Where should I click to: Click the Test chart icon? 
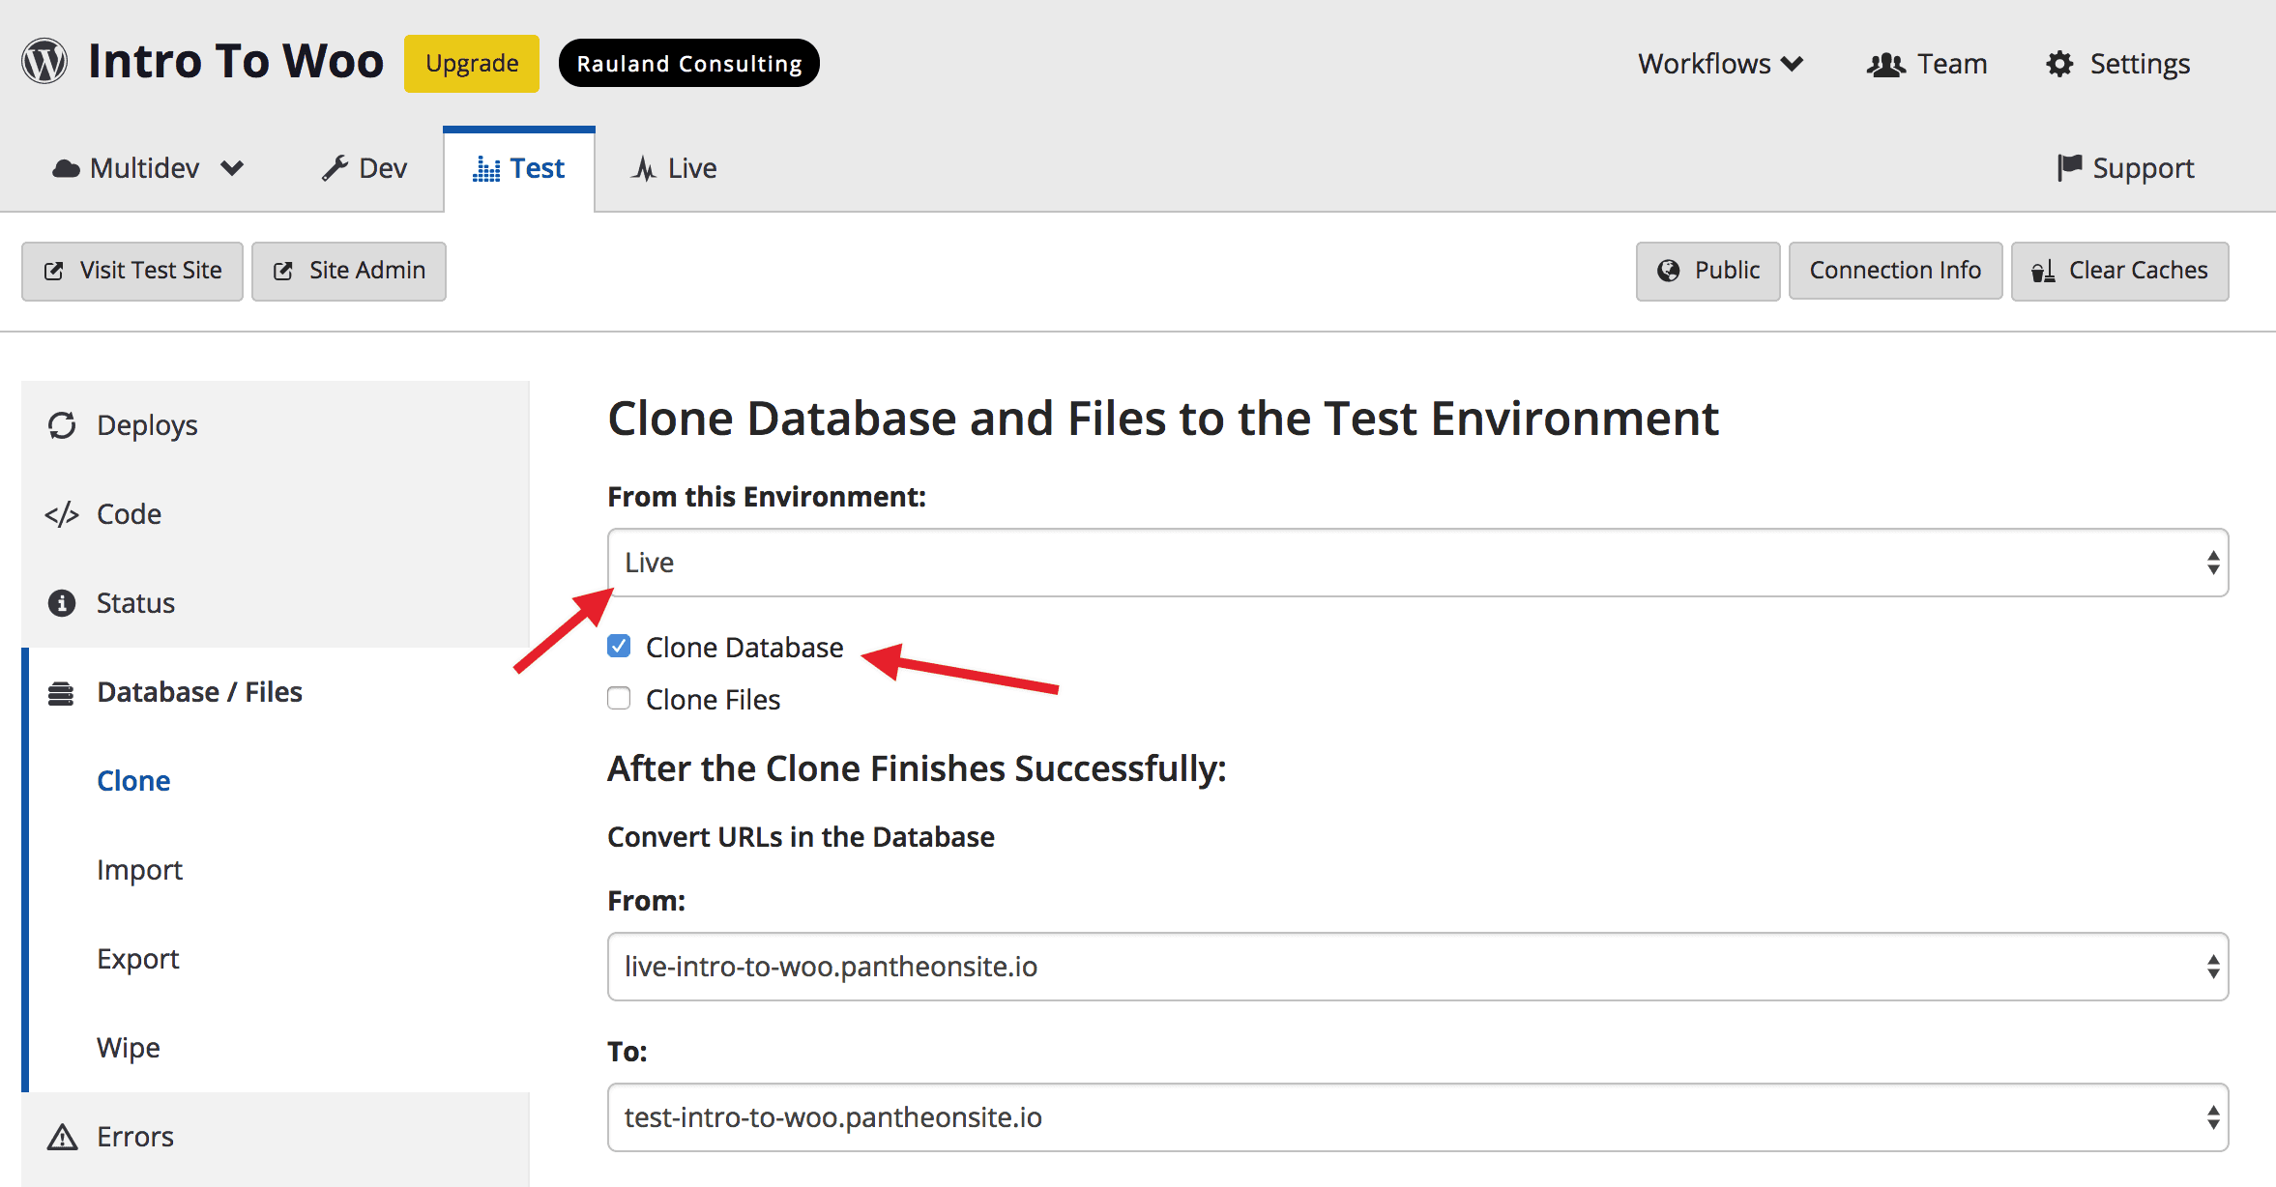486,169
